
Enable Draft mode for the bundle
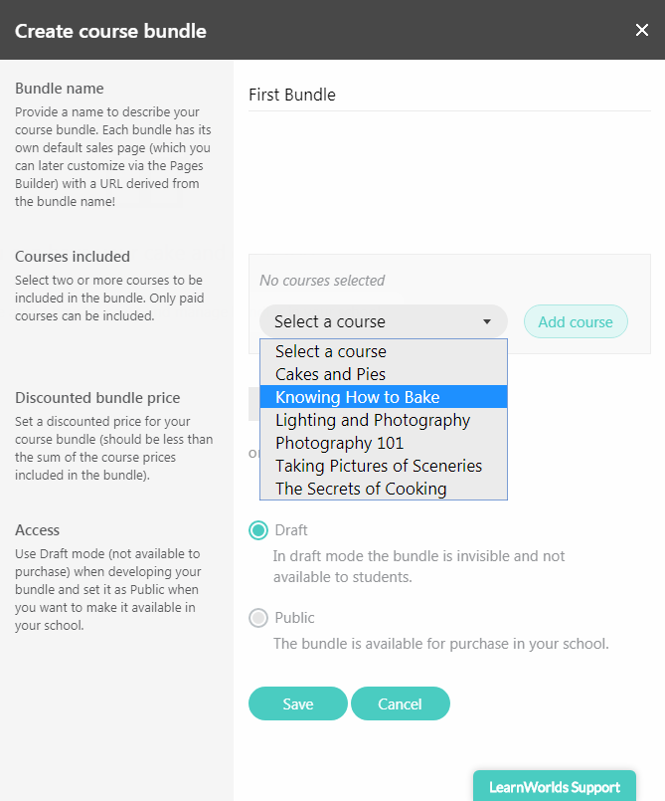click(x=257, y=529)
